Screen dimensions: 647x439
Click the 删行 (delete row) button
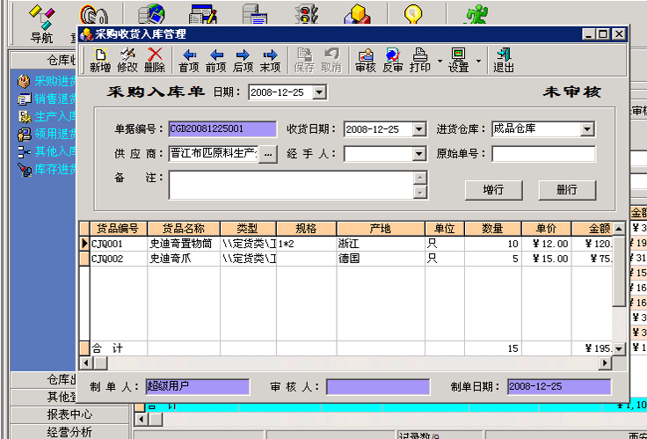[x=567, y=190]
